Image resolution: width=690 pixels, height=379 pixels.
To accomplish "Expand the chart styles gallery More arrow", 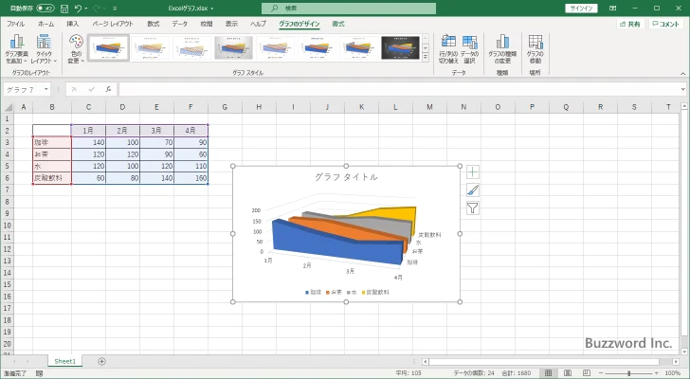I will 426,57.
